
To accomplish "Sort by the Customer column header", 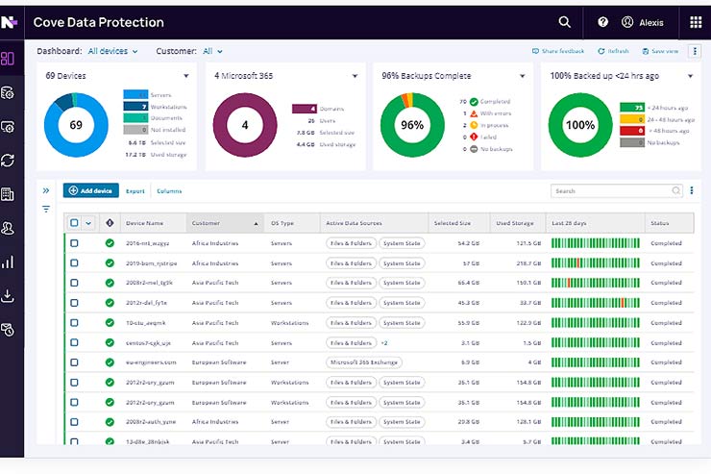I will point(226,223).
